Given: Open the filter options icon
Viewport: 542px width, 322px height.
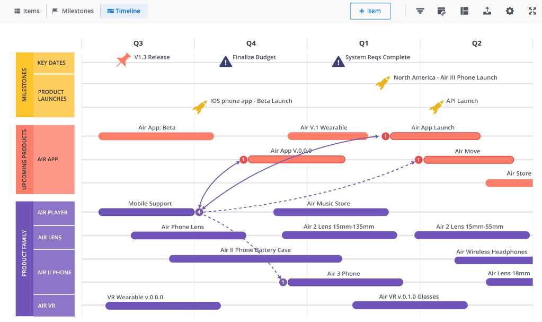Looking at the screenshot, I should click(x=420, y=11).
